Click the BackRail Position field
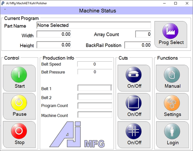The image size is (193, 151). coord(138,45)
